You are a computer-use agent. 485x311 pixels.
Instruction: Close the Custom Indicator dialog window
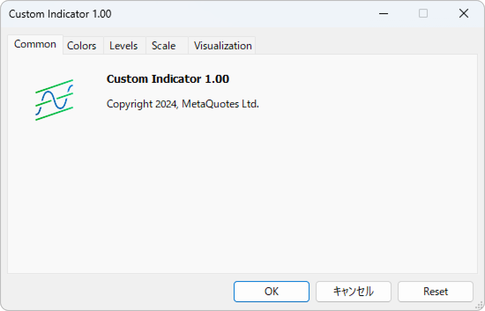(464, 14)
